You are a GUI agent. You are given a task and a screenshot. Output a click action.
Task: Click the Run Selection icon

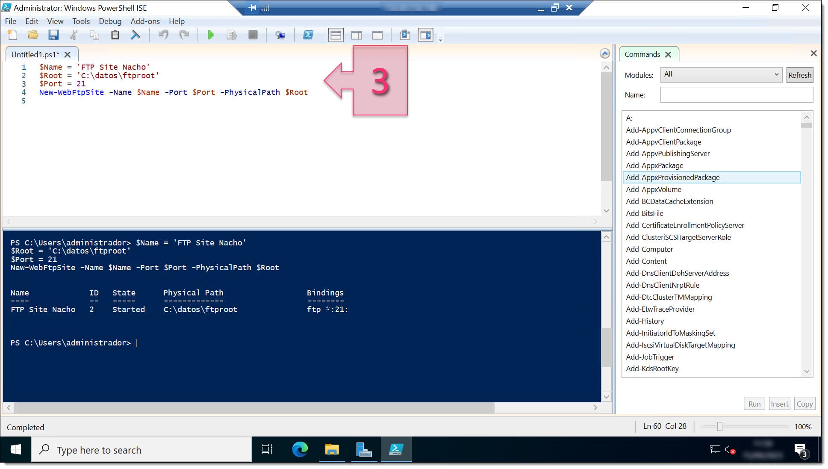click(x=232, y=35)
